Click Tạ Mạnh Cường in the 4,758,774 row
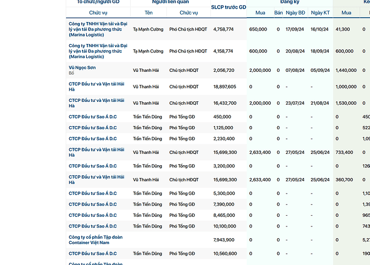The width and height of the screenshot is (370, 265). [148, 30]
